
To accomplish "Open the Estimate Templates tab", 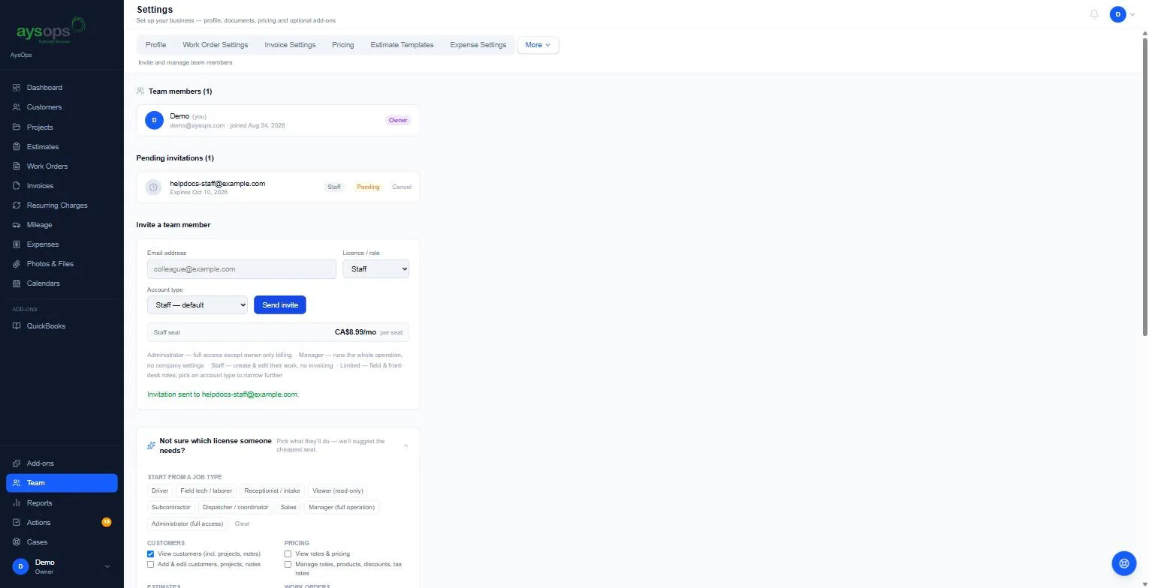I will click(x=402, y=45).
